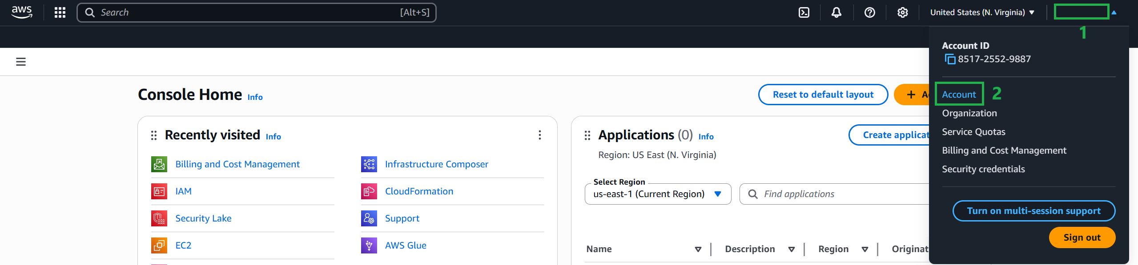This screenshot has width=1138, height=265.
Task: Click the Sign out button
Action: click(x=1082, y=237)
